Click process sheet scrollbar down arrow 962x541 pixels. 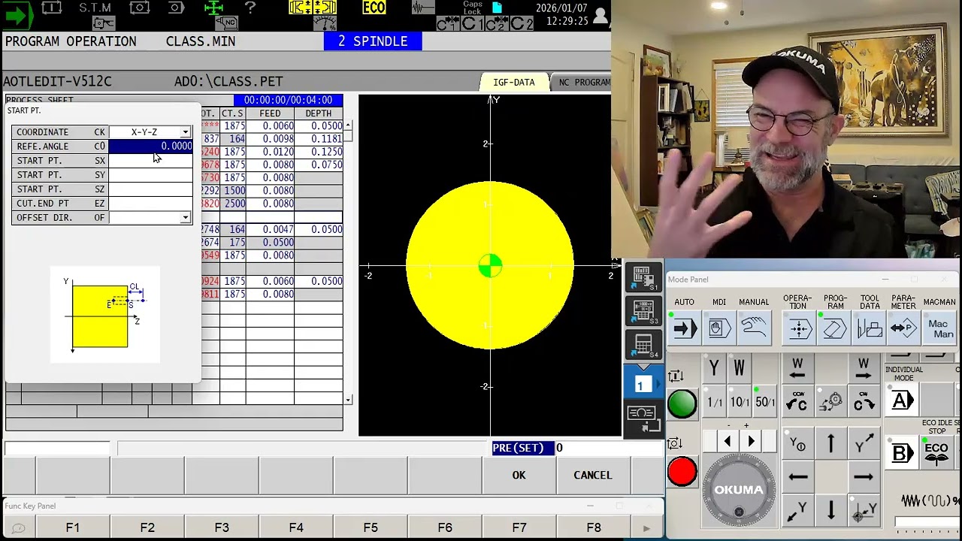348,400
